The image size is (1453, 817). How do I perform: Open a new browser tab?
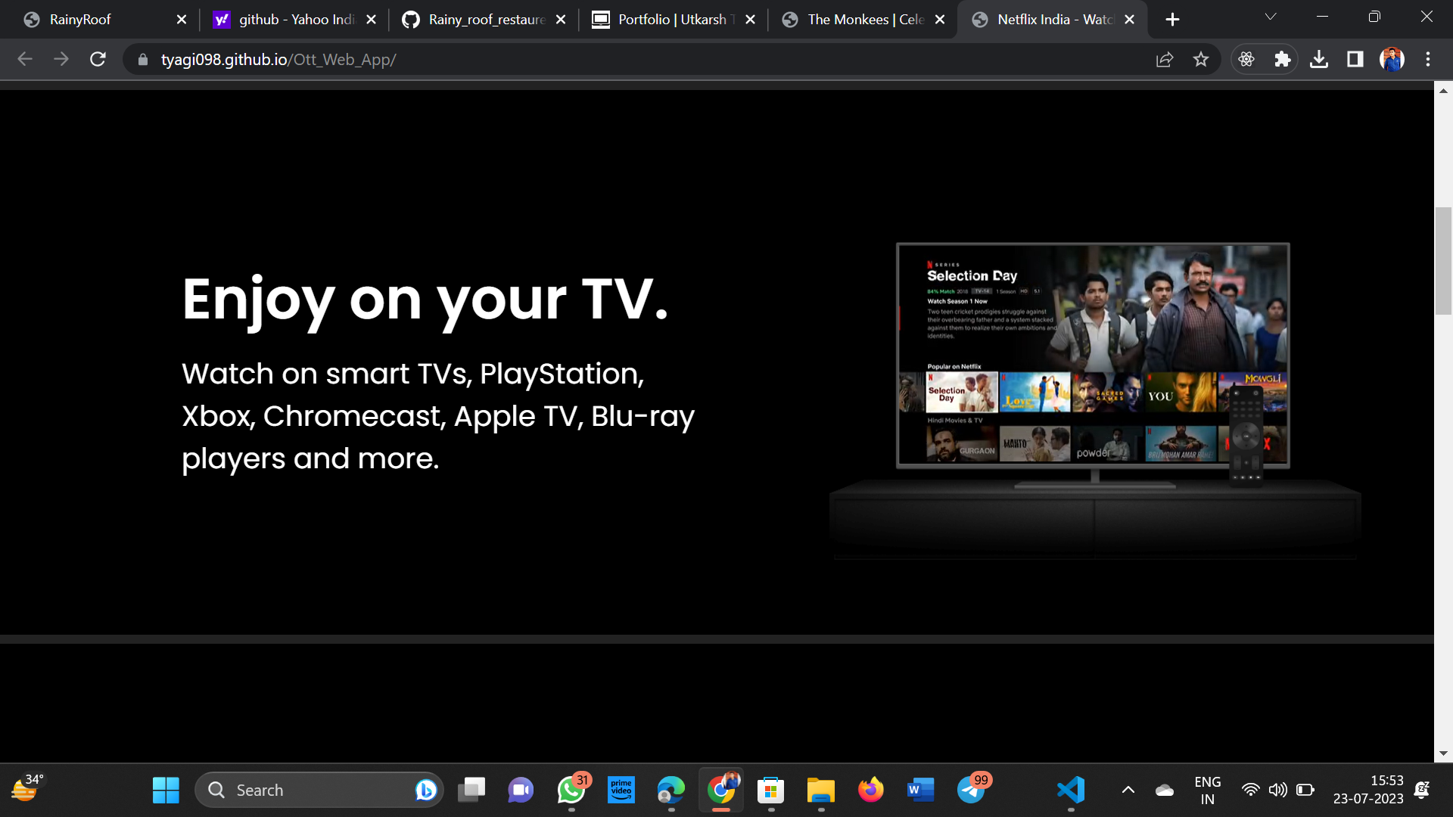click(x=1172, y=20)
